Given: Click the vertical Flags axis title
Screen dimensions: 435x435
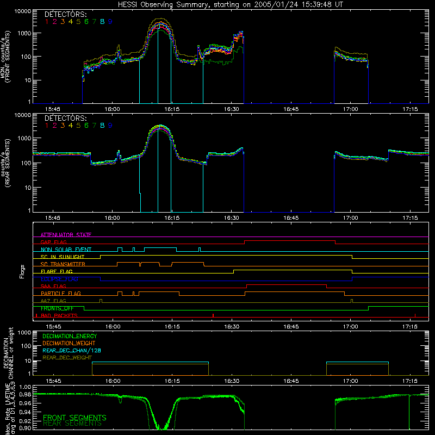Looking at the screenshot, I should (x=22, y=271).
